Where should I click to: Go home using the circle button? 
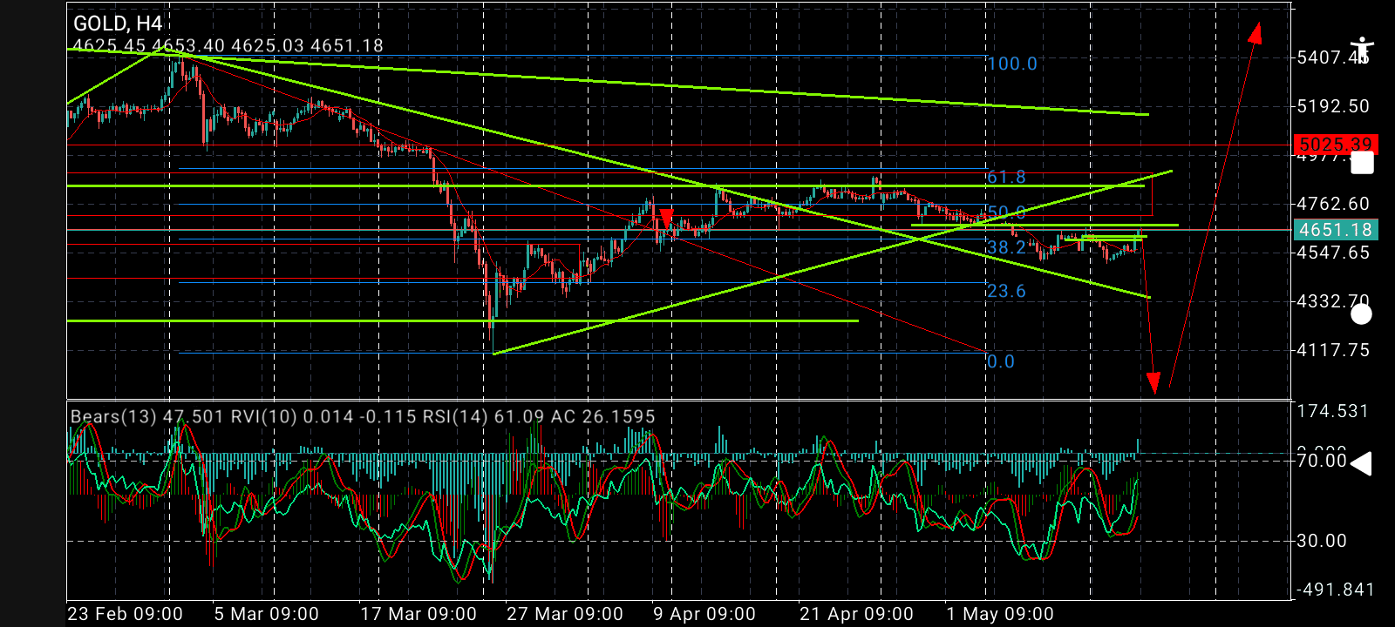pos(1361,313)
